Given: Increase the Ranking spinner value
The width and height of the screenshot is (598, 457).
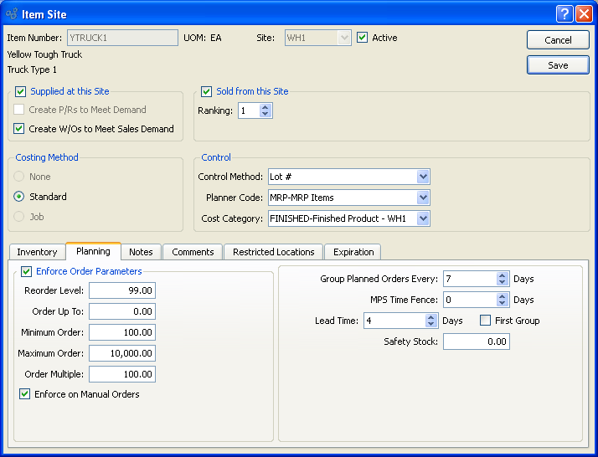Looking at the screenshot, I should [x=265, y=107].
